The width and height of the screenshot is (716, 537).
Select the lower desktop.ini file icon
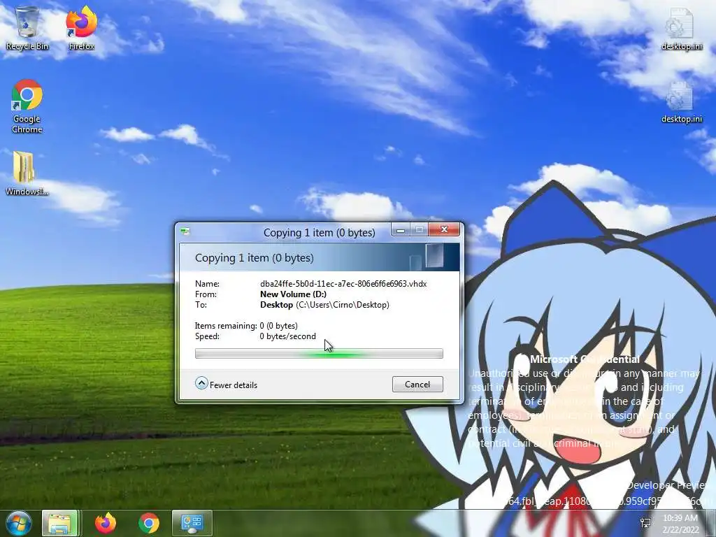(x=681, y=102)
